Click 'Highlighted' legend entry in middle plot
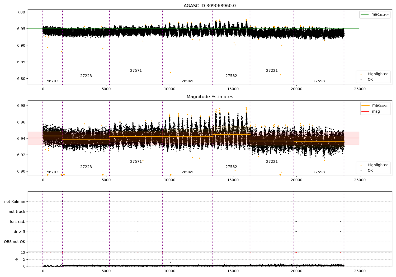 pos(378,165)
